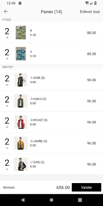Select the -4 ROUGE (S) item label
This screenshot has height=206, width=103.
pos(39,120)
